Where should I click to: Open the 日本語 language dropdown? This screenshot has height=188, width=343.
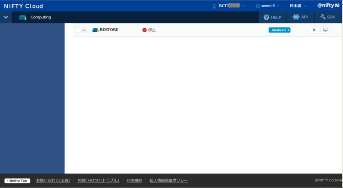click(298, 6)
